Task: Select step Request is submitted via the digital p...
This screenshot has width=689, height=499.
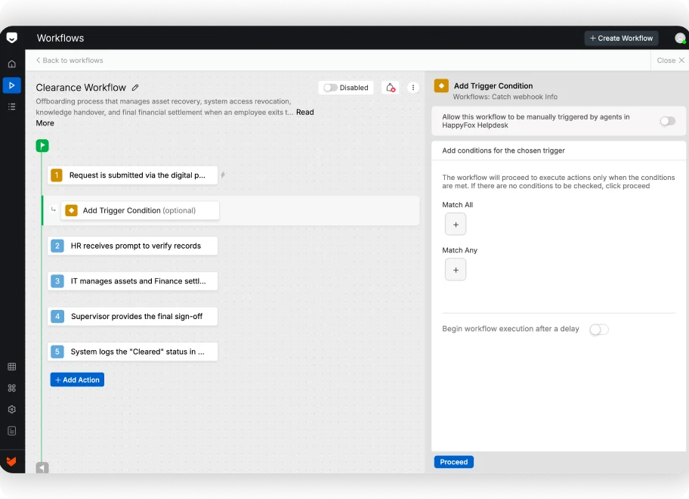Action: [133, 175]
